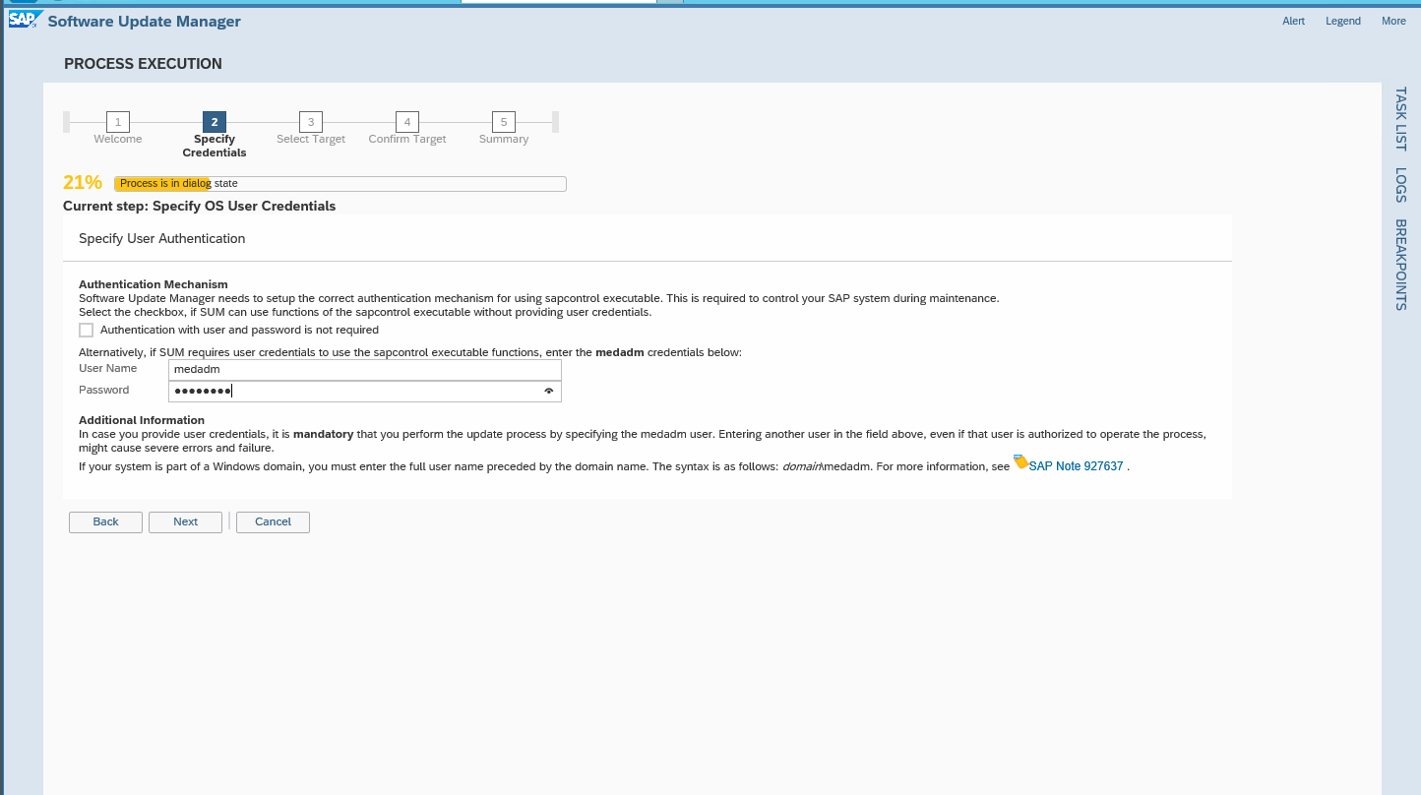Click the Cancel button

point(273,522)
